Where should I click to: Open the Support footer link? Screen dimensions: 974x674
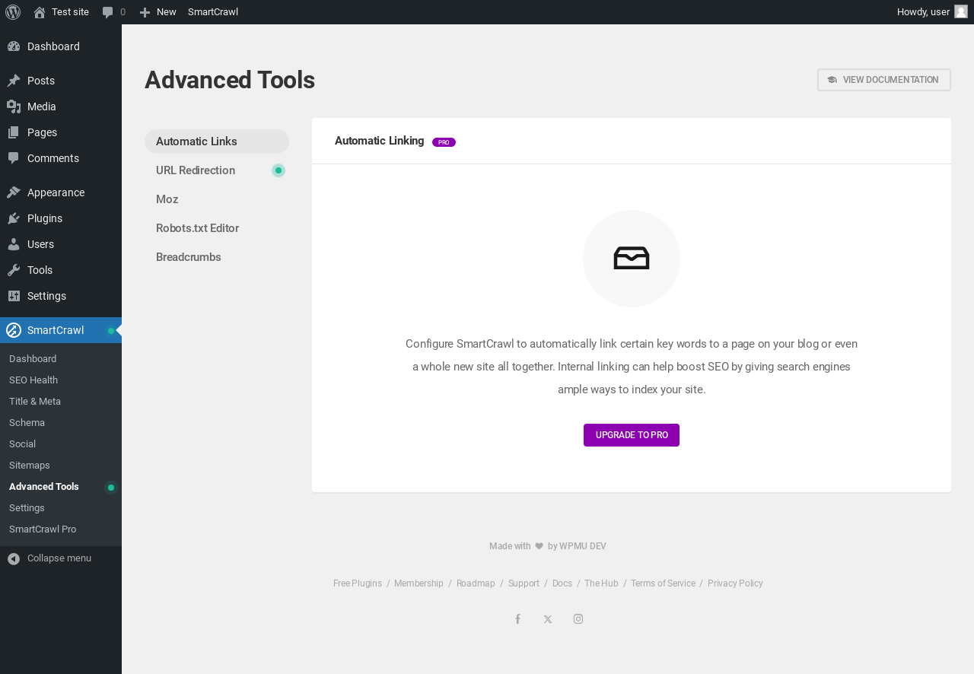(x=524, y=583)
